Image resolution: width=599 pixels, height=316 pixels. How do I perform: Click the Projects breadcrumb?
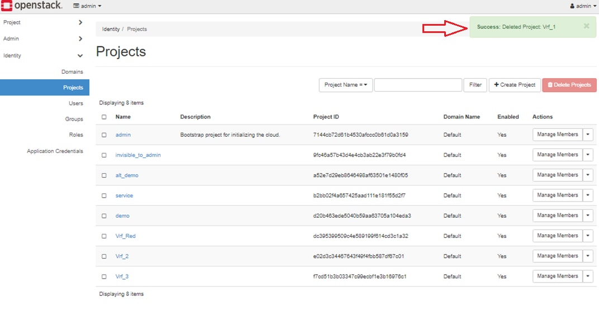click(x=137, y=29)
